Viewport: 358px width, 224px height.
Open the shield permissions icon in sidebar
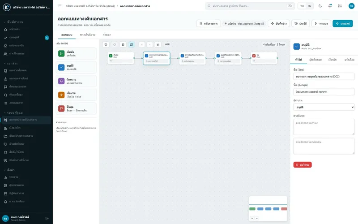click(5, 152)
